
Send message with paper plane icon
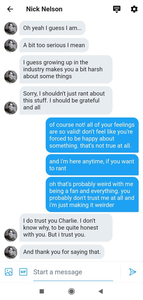[x=133, y=272]
